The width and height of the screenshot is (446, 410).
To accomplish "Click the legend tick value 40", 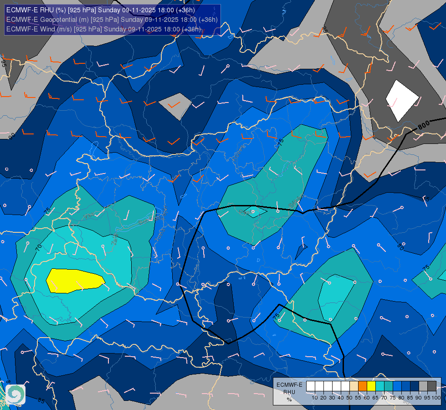I will coord(341,398).
